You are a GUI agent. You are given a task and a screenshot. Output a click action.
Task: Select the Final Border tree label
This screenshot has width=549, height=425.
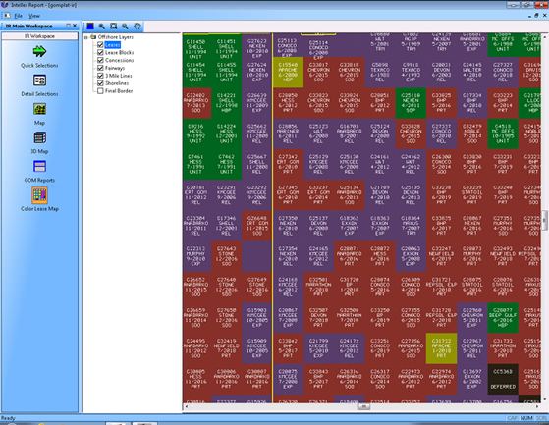[119, 91]
